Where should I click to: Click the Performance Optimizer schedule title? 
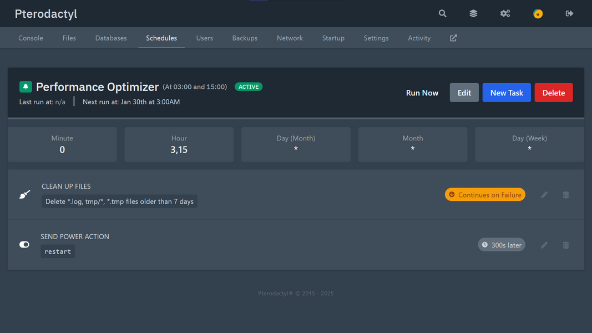(98, 87)
